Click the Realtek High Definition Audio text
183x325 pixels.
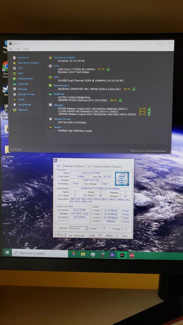pyautogui.click(x=75, y=131)
